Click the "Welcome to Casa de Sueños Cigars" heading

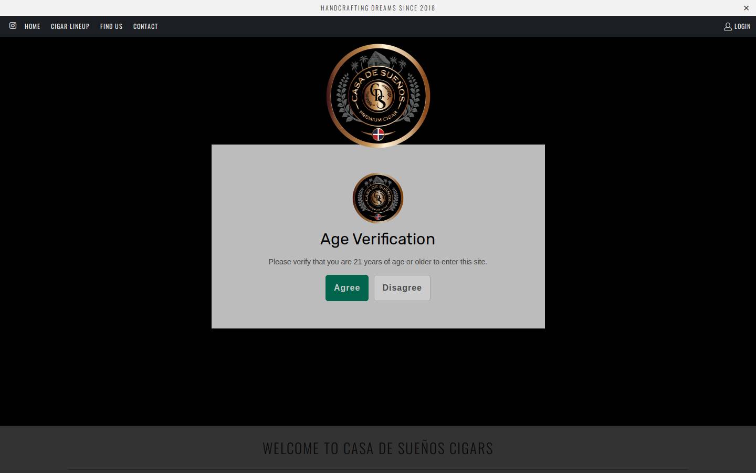click(x=378, y=448)
